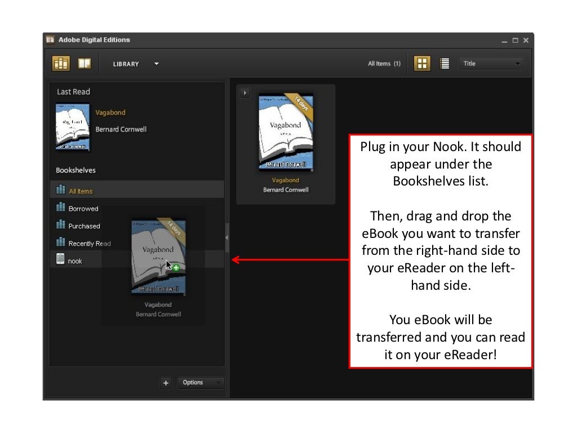Select the Recently Read bookshelf
This screenshot has width=577, height=433.
coord(137,243)
